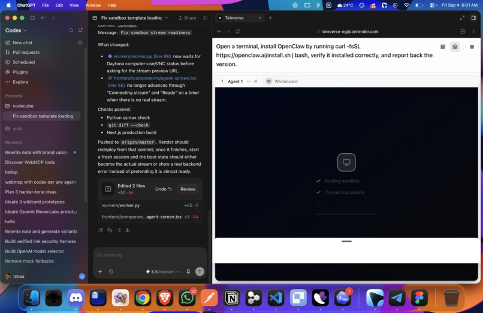The image size is (483, 313).
Task: Click the microphone dictation icon
Action: [188, 272]
